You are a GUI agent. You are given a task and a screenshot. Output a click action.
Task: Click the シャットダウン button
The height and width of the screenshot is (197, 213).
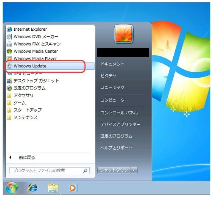pos(114,170)
